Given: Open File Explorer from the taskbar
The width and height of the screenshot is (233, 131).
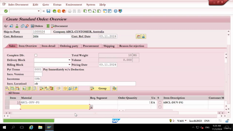Looking at the screenshot, I should pyautogui.click(x=40, y=127).
